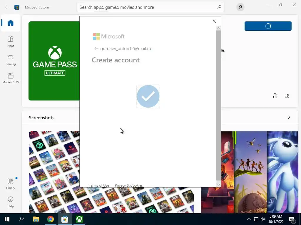Viewport: 301px width, 225px height.
Task: Click the taskbar clock showing 5:09 AM
Action: click(x=276, y=219)
